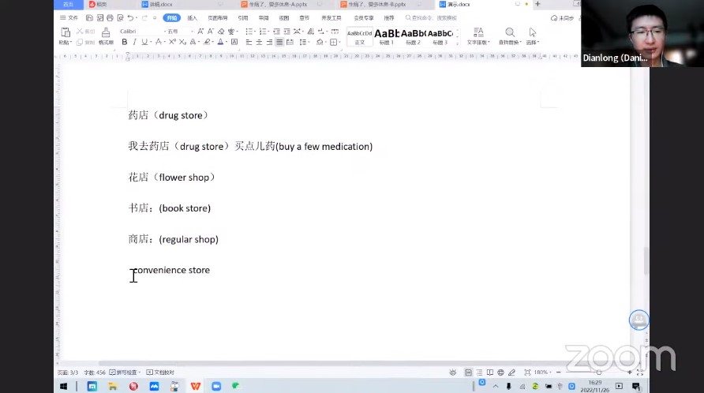Open File Explorer from taskbar

tap(113, 386)
